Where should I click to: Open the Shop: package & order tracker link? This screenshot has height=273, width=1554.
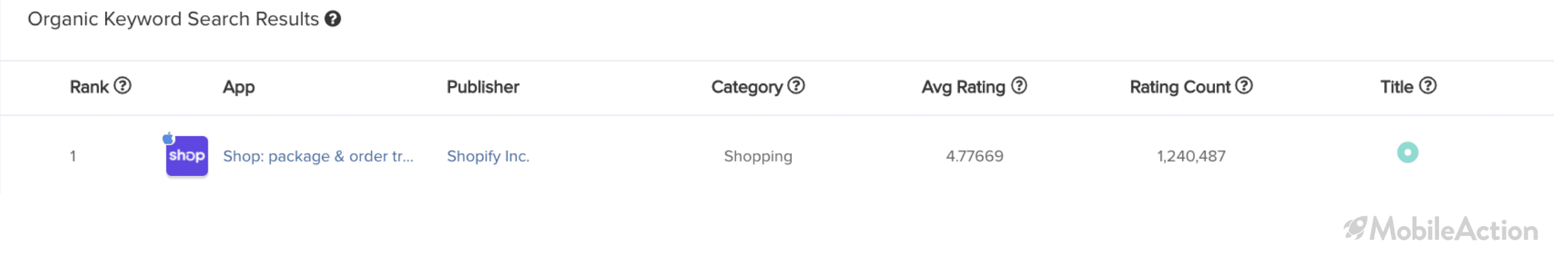[x=318, y=156]
